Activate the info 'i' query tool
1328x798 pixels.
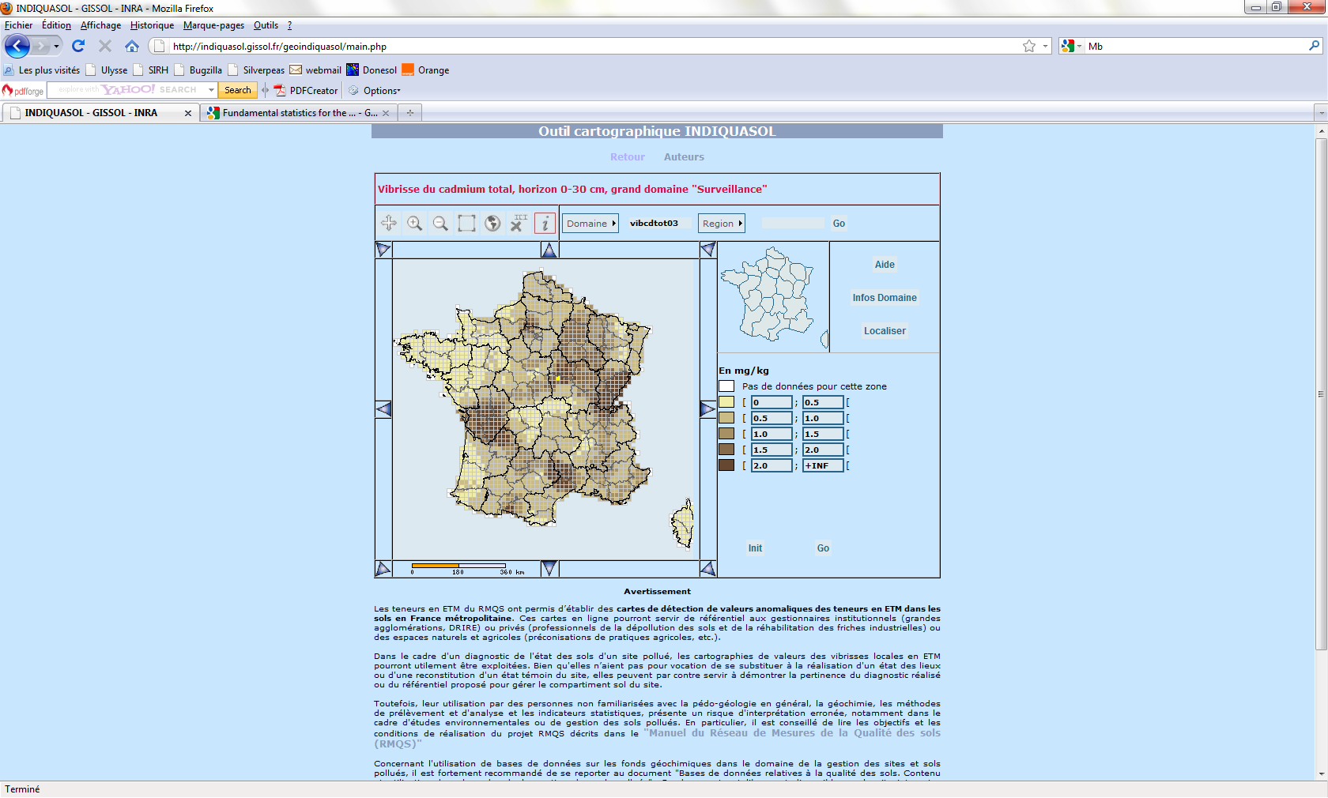[545, 224]
